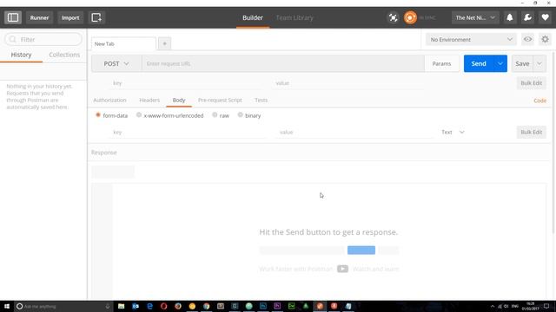The height and width of the screenshot is (312, 556).
Task: Open The Net Ni... account dropdown
Action: tap(475, 17)
